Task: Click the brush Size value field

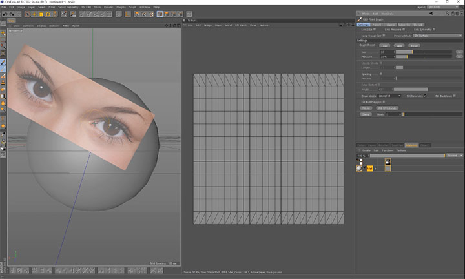Action: point(387,52)
